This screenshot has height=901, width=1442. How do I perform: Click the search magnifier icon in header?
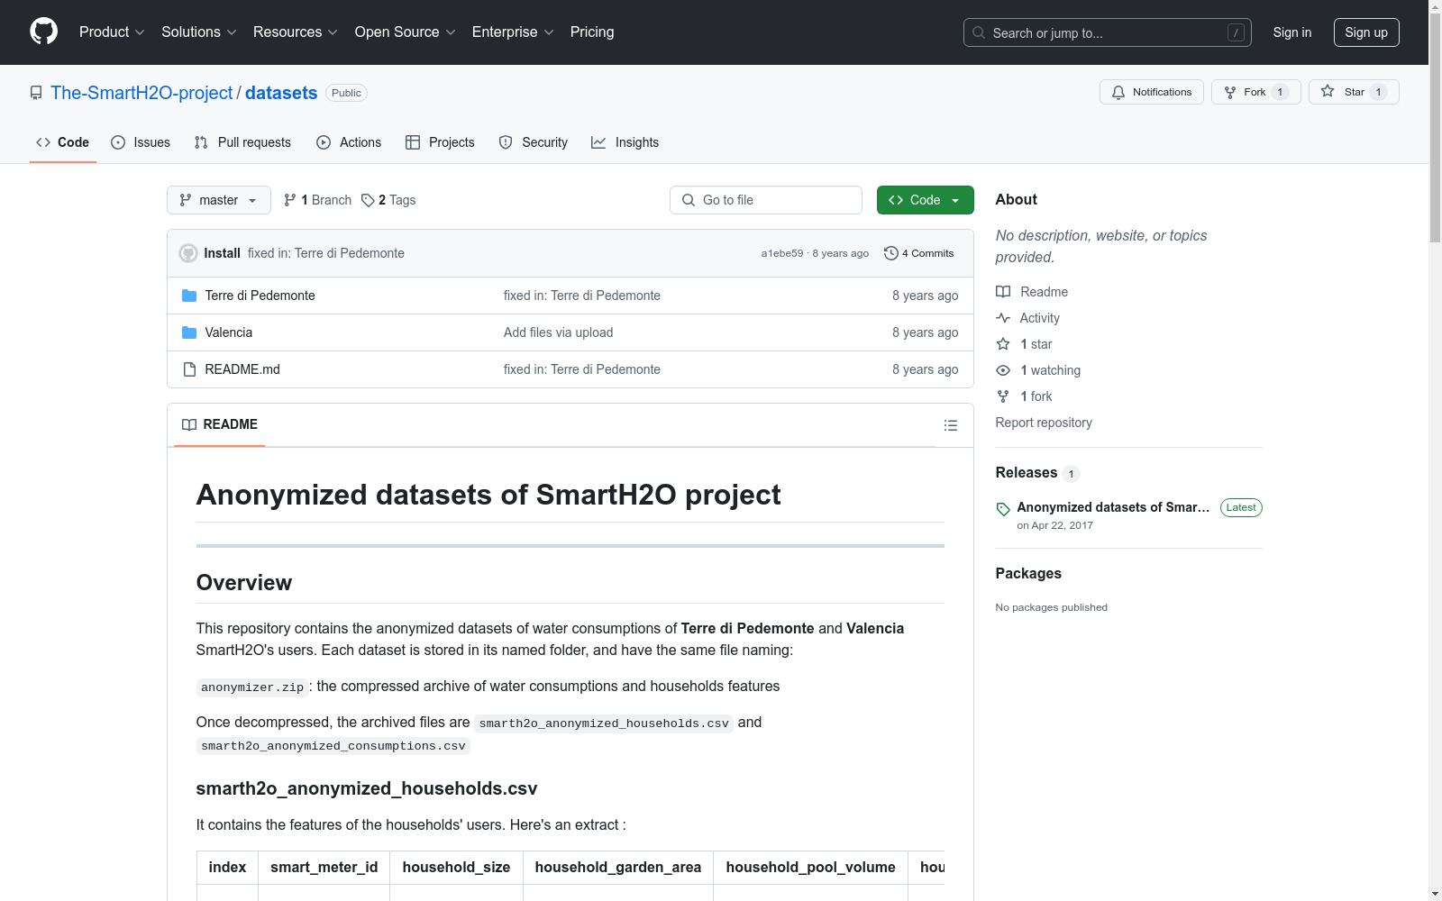pos(979,32)
